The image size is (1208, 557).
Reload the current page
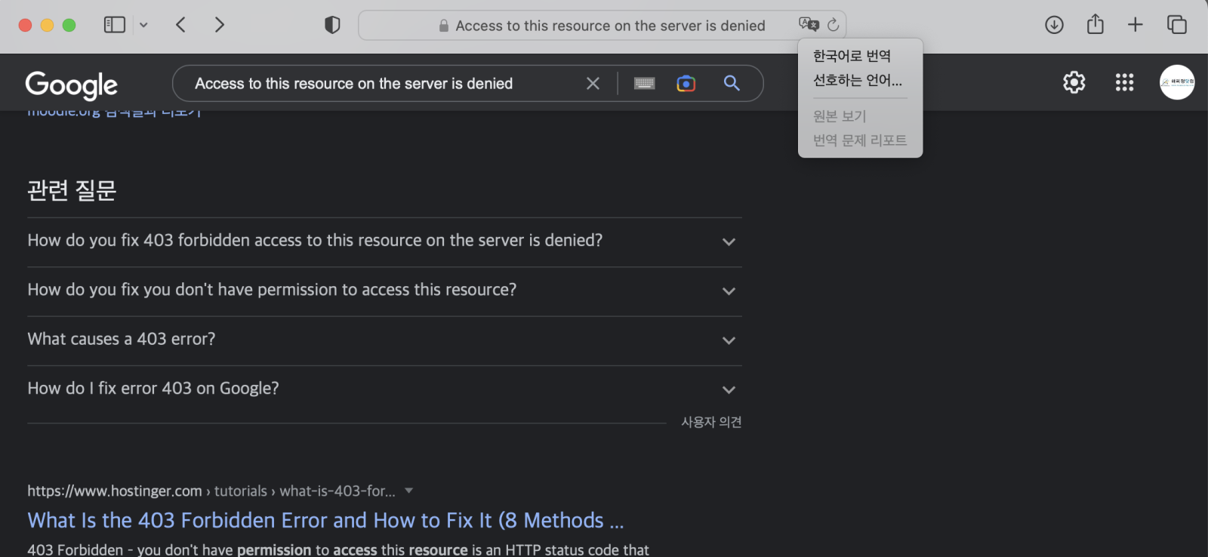coord(834,25)
